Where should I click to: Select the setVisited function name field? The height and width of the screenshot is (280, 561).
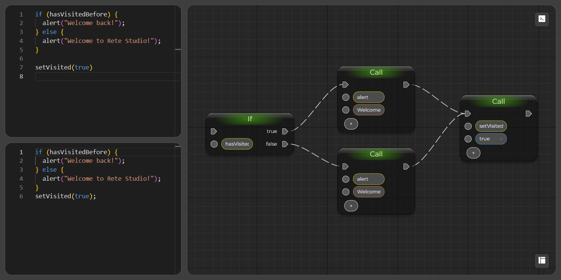click(491, 126)
